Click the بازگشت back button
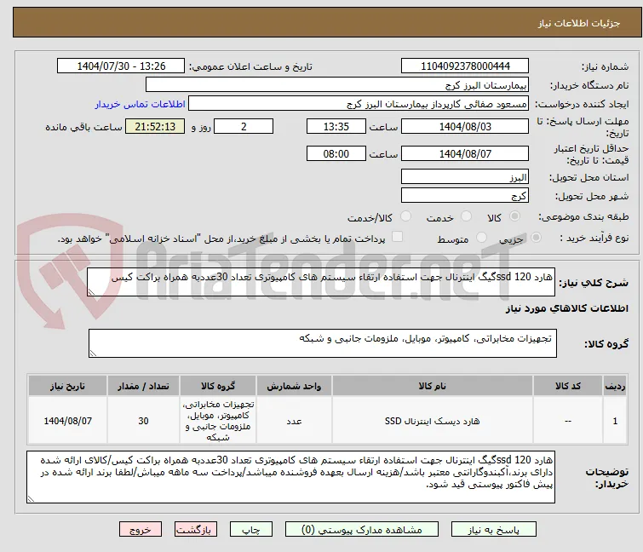Viewport: 643px width, 552px height. tap(196, 530)
